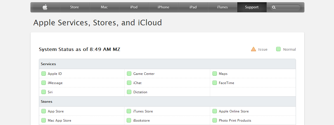Click the iChat status icon
Screen dimensions: 334x125
click(x=129, y=83)
